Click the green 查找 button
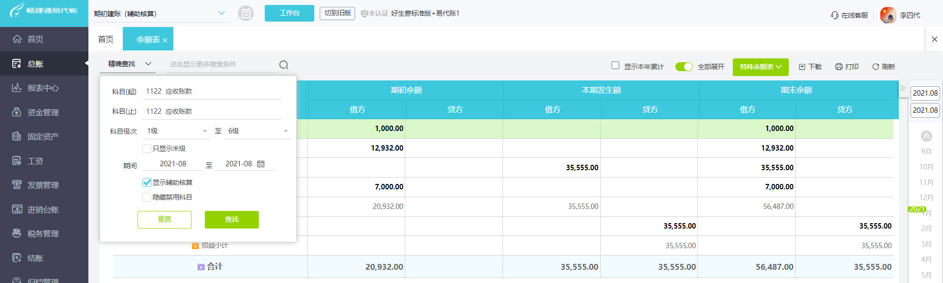Image resolution: width=943 pixels, height=283 pixels. click(x=231, y=220)
